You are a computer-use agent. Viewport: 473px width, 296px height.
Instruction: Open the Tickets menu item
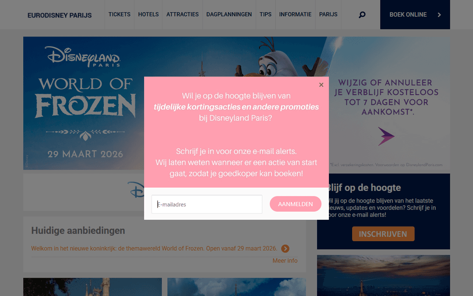coord(120,14)
